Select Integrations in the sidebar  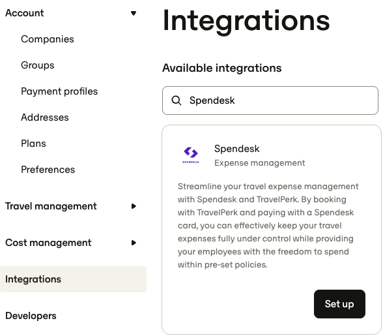(73, 279)
